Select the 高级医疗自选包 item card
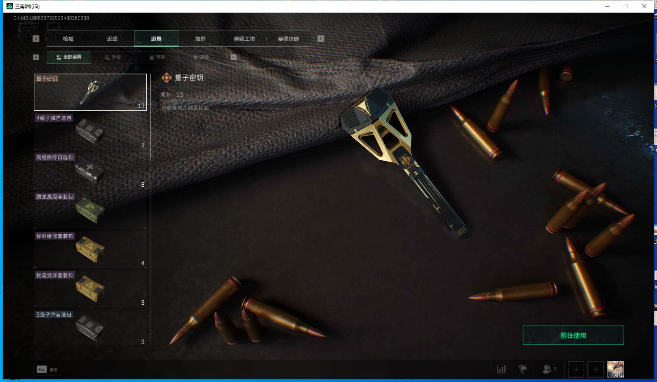The height and width of the screenshot is (382, 657). point(90,171)
